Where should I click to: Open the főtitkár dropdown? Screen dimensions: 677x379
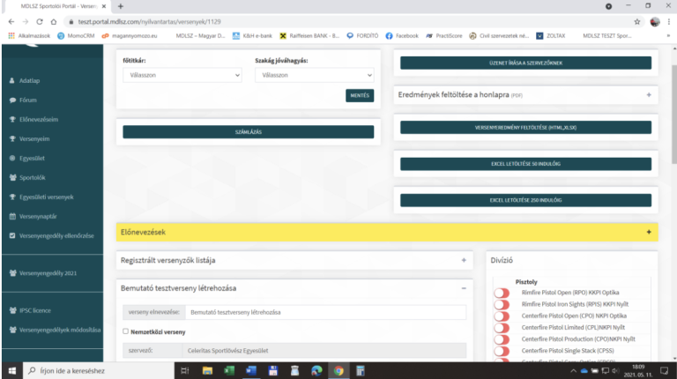coord(182,76)
